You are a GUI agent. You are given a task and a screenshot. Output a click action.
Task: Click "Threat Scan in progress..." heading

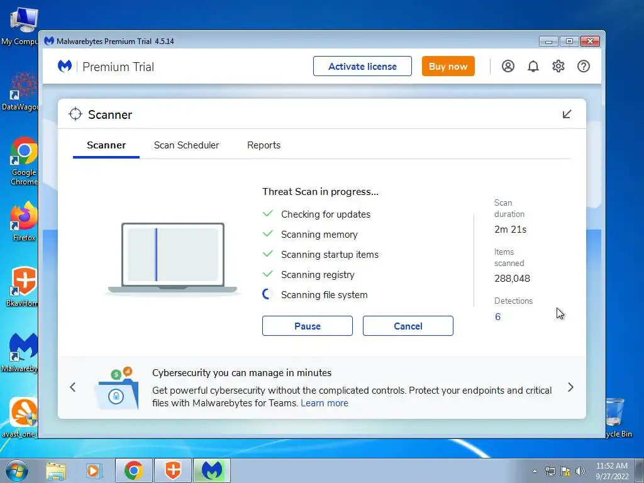(x=320, y=192)
